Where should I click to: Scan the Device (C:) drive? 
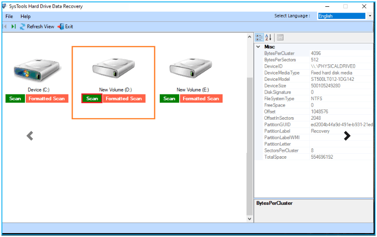15,98
